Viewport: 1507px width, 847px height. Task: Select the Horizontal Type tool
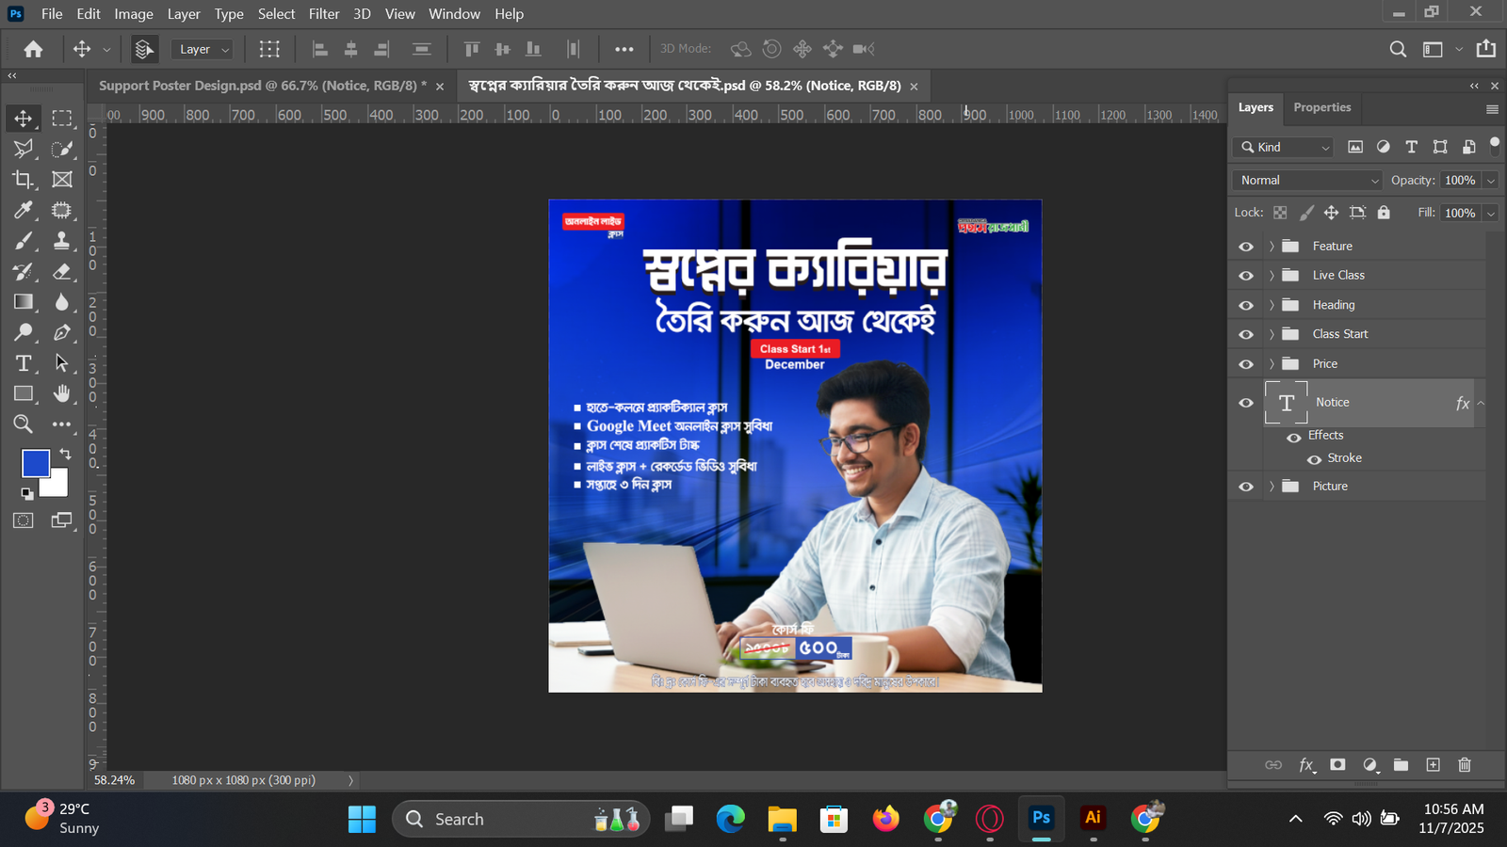(24, 363)
